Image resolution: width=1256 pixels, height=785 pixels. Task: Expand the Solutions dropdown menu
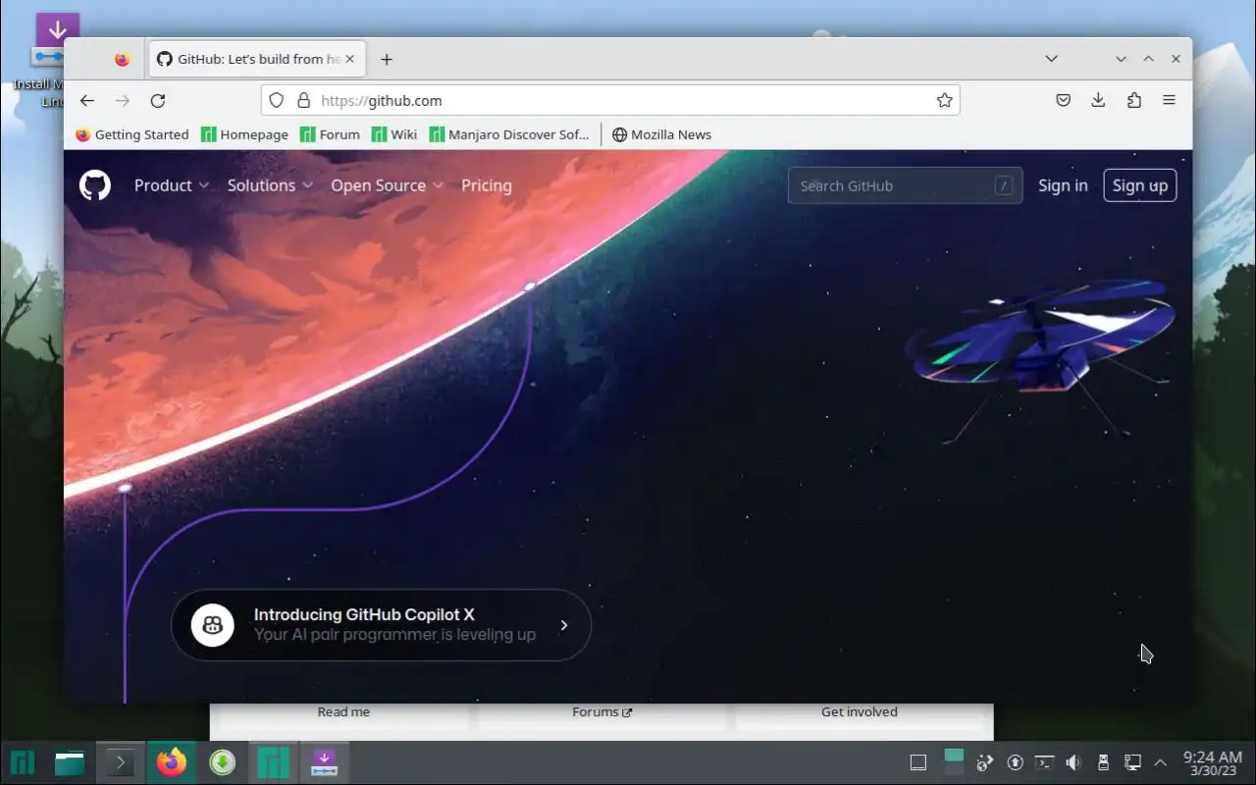[270, 185]
